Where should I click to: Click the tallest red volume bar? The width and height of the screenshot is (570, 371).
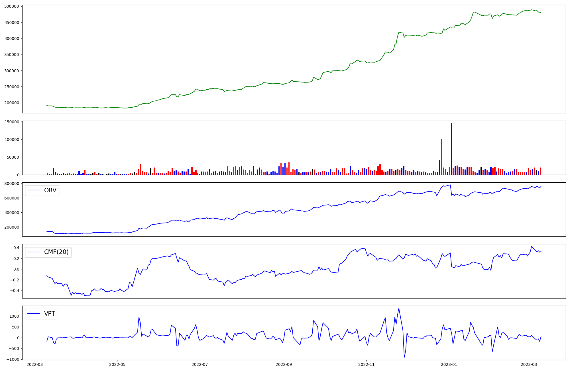click(x=441, y=157)
